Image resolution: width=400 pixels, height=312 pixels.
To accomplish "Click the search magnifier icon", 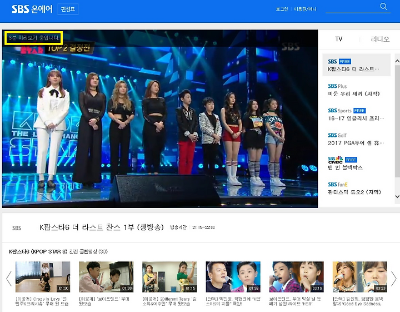I will (383, 6).
